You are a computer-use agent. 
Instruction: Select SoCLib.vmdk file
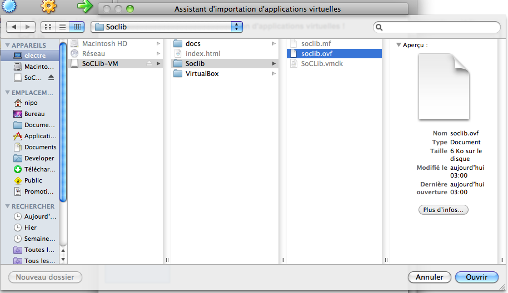pos(334,64)
